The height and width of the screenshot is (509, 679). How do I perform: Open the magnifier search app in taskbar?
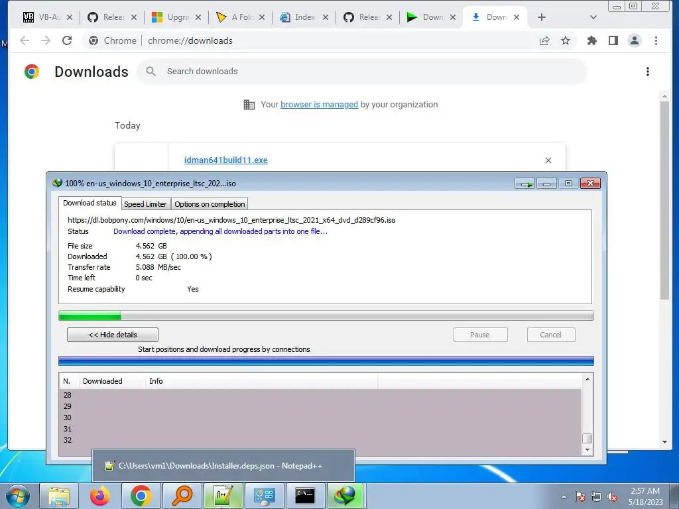tap(182, 496)
